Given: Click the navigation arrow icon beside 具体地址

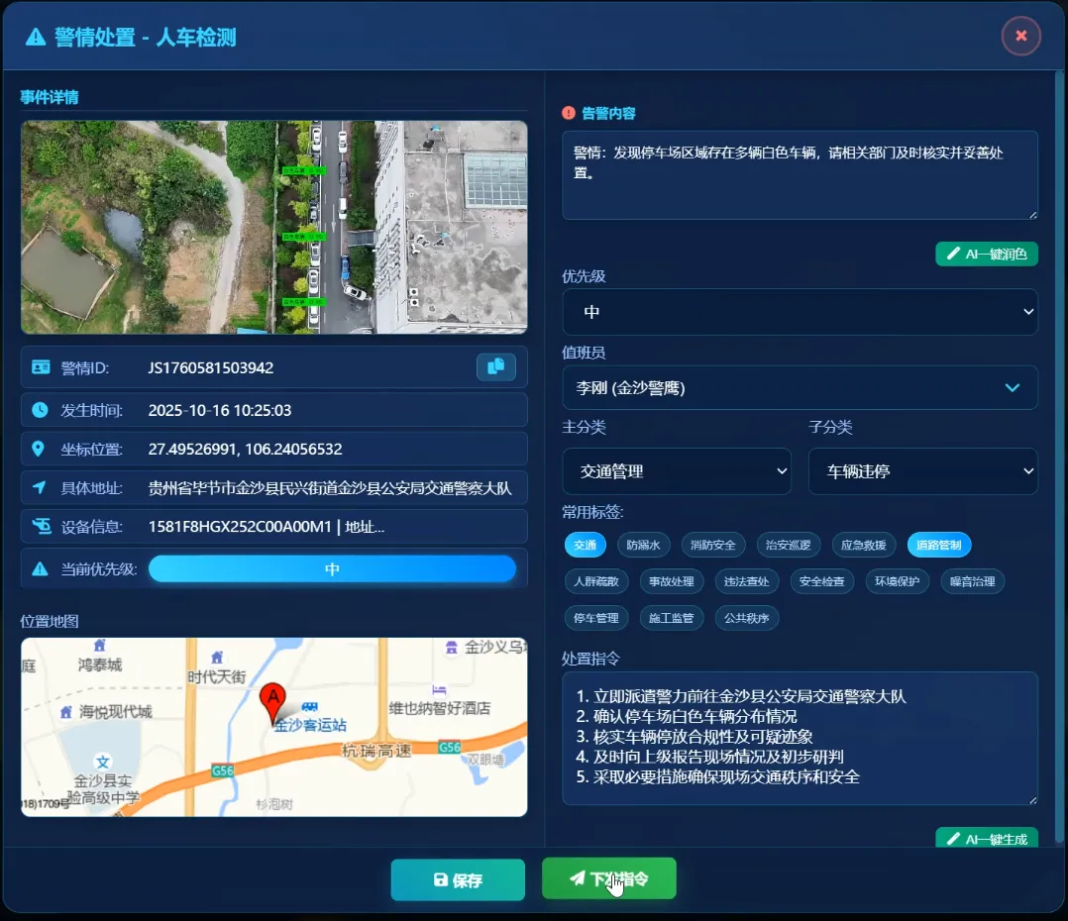Looking at the screenshot, I should tap(40, 487).
